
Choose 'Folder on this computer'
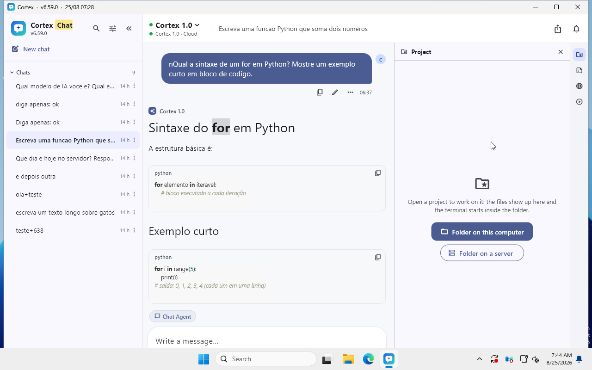(x=482, y=232)
